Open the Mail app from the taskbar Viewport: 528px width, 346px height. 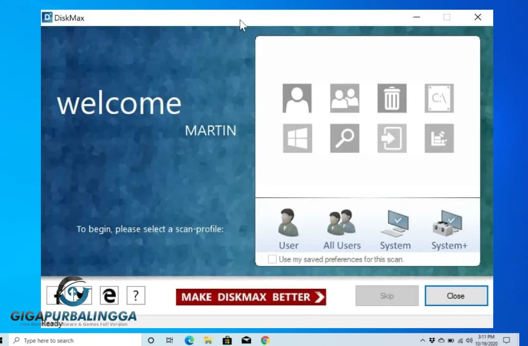246,340
